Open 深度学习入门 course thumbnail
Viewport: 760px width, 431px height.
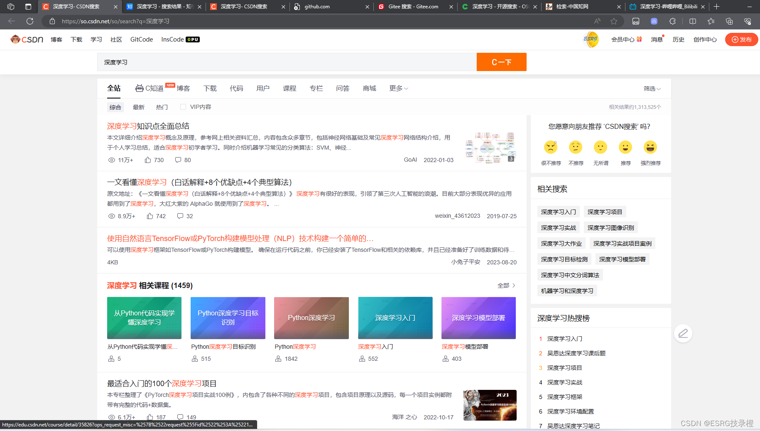[x=395, y=318]
